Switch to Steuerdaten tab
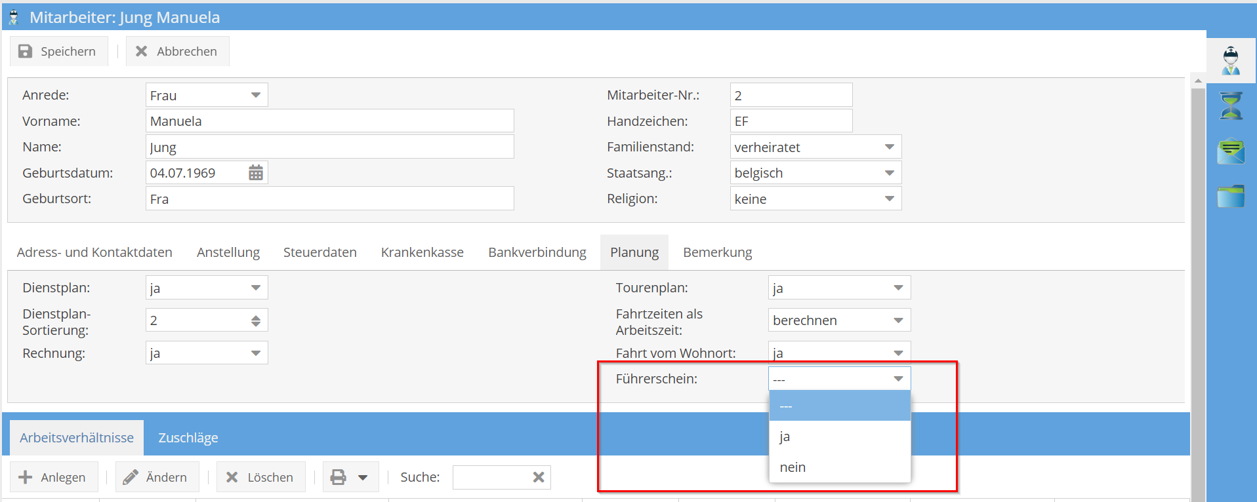Image resolution: width=1257 pixels, height=502 pixels. coord(320,252)
